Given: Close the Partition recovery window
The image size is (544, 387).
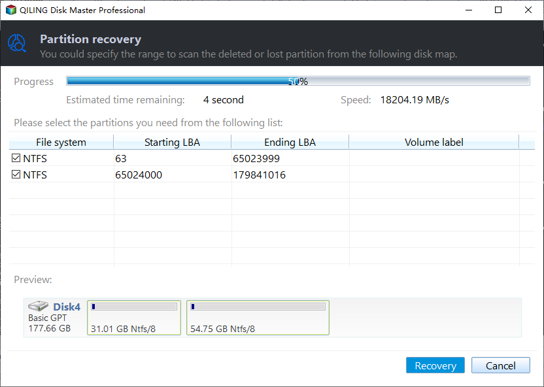Looking at the screenshot, I should point(528,10).
